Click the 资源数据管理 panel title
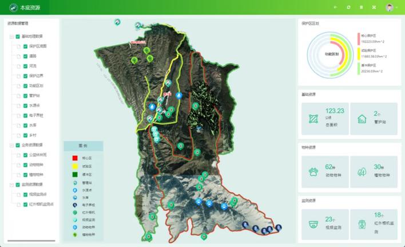405x247 pixels. coord(18,23)
